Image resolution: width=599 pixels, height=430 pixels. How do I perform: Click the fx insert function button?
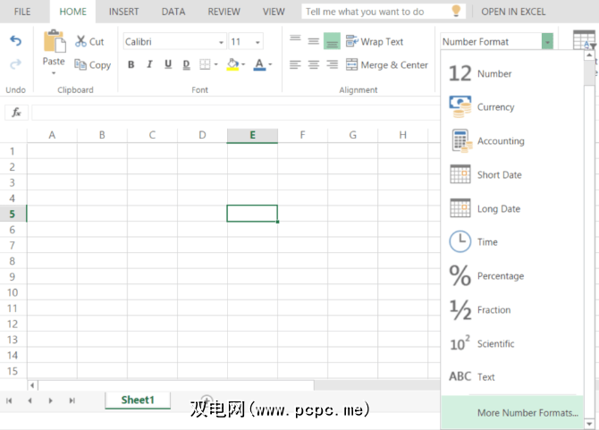pyautogui.click(x=16, y=113)
